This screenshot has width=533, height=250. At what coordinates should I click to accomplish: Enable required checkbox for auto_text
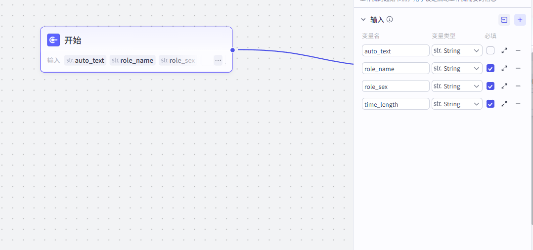490,50
